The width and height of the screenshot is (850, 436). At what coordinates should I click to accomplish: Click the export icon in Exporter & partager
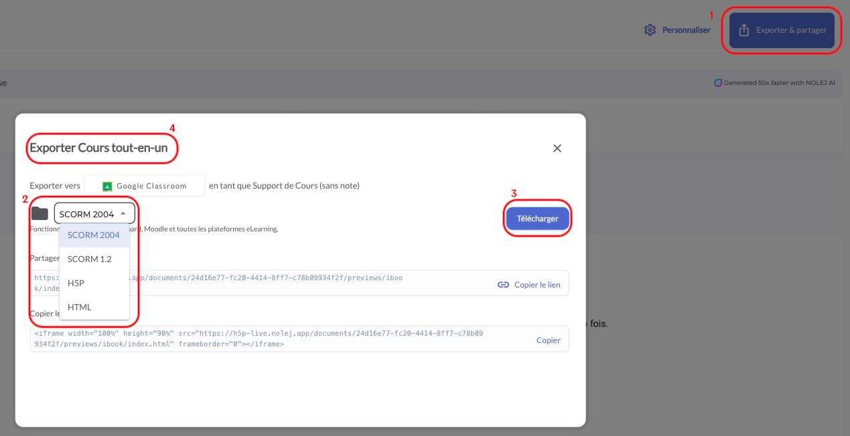coord(743,30)
